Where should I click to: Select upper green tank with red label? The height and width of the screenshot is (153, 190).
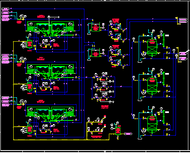[96, 28]
